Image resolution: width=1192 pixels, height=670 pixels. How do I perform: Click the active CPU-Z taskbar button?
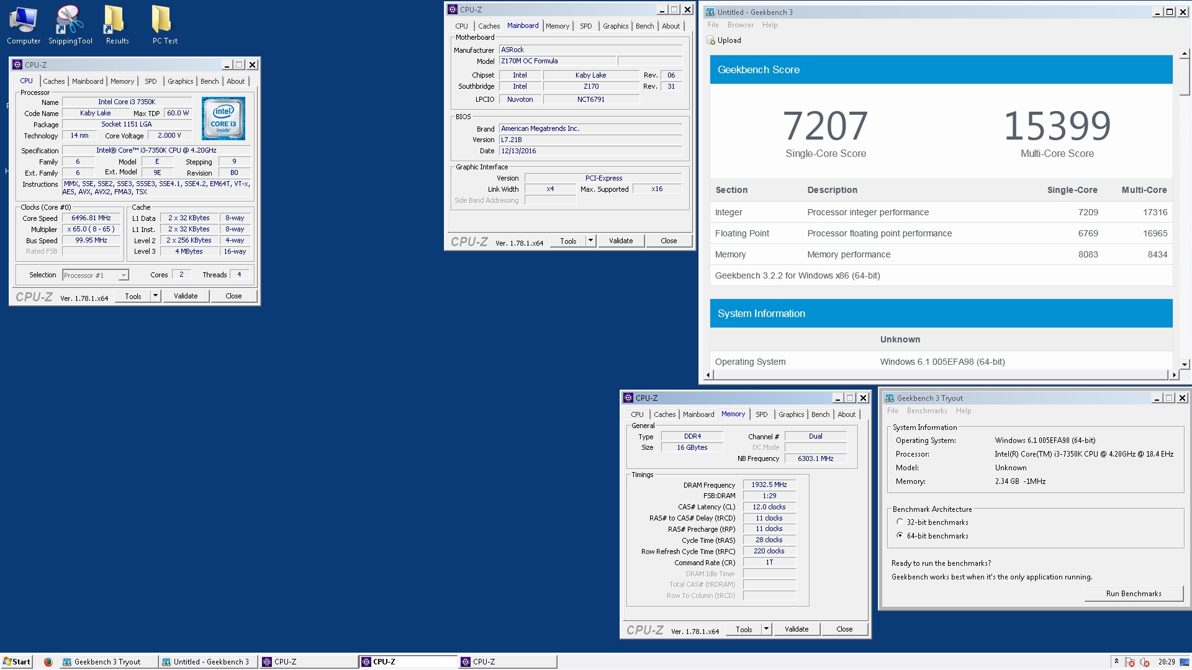(x=408, y=662)
